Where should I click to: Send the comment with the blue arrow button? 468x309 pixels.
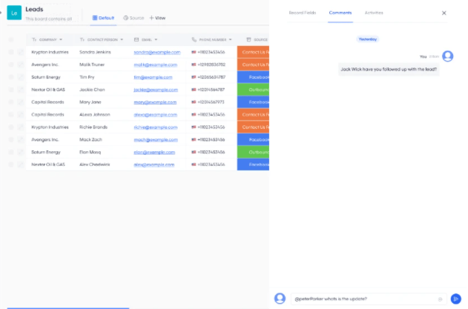click(456, 299)
